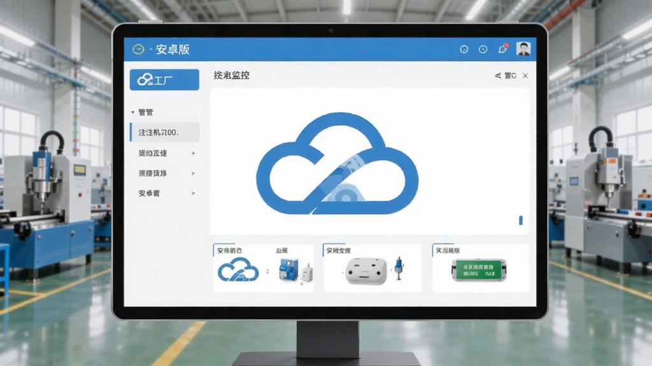Click the small white device beside the blue machine
The height and width of the screenshot is (366, 652).
coord(307,273)
